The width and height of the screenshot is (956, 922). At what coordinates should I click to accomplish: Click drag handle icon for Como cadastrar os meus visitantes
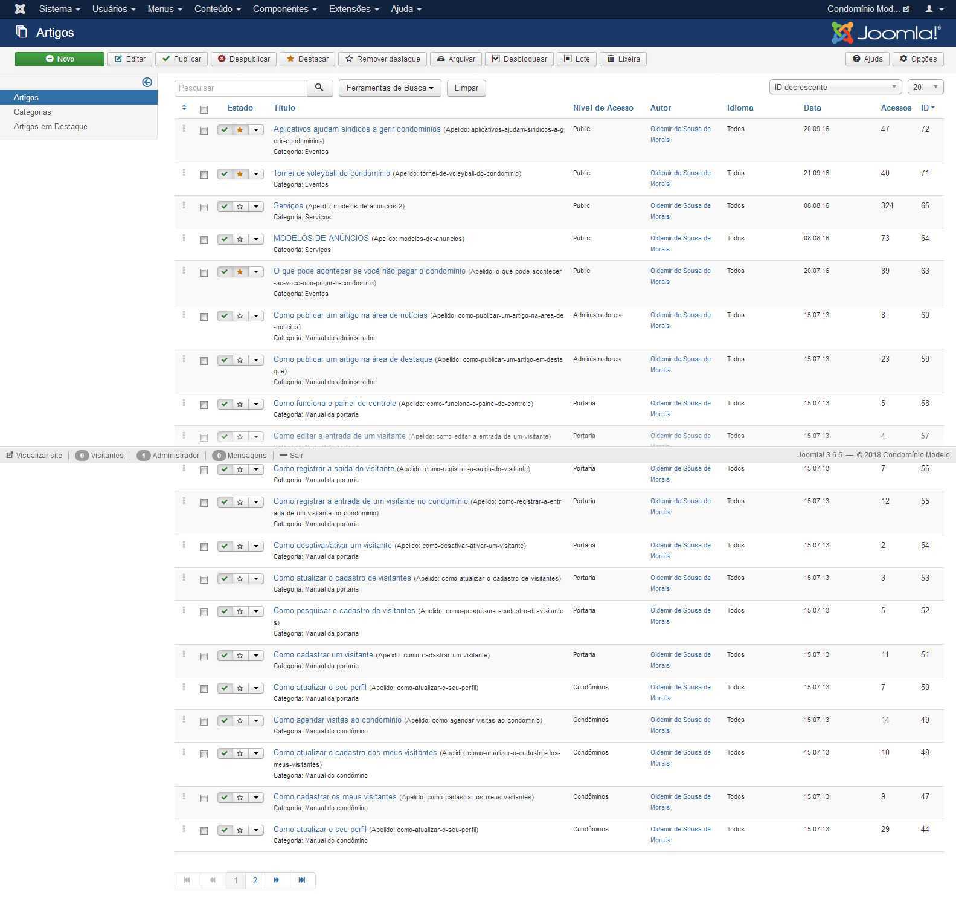[184, 796]
